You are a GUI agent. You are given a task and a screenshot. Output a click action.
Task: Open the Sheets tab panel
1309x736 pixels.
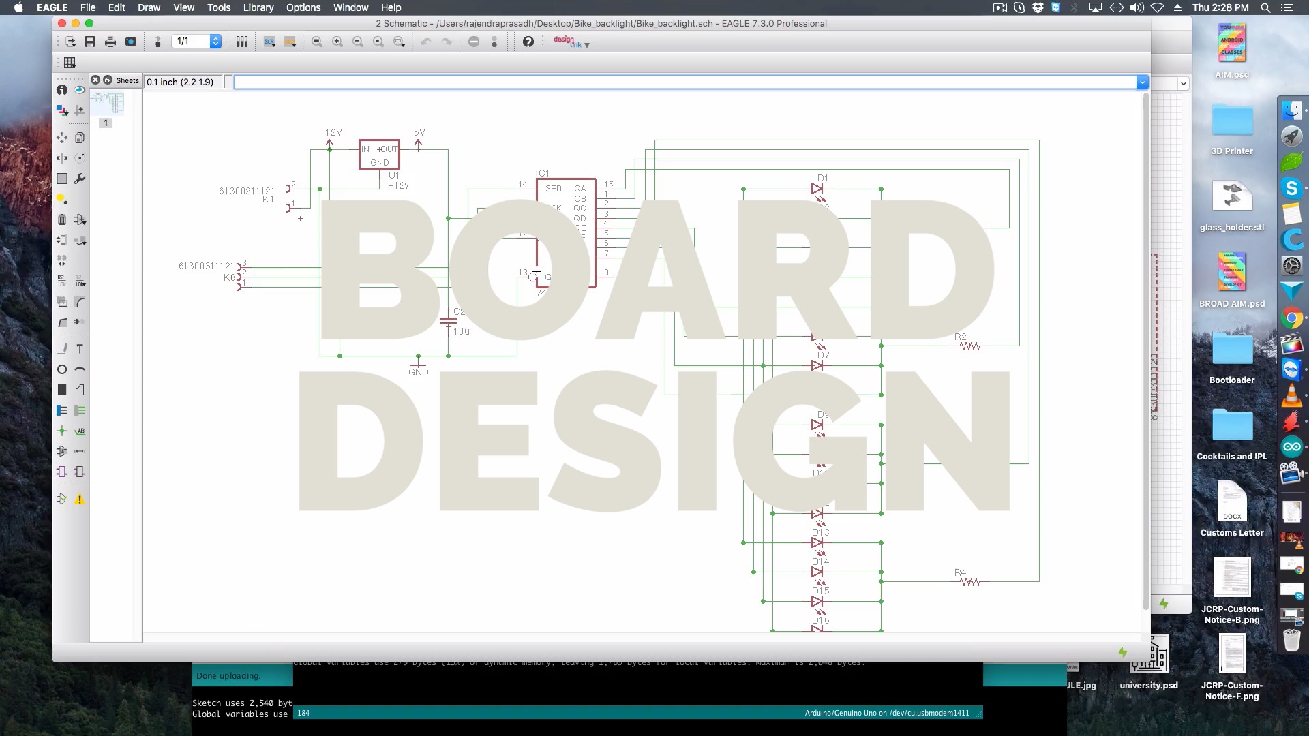tap(126, 80)
